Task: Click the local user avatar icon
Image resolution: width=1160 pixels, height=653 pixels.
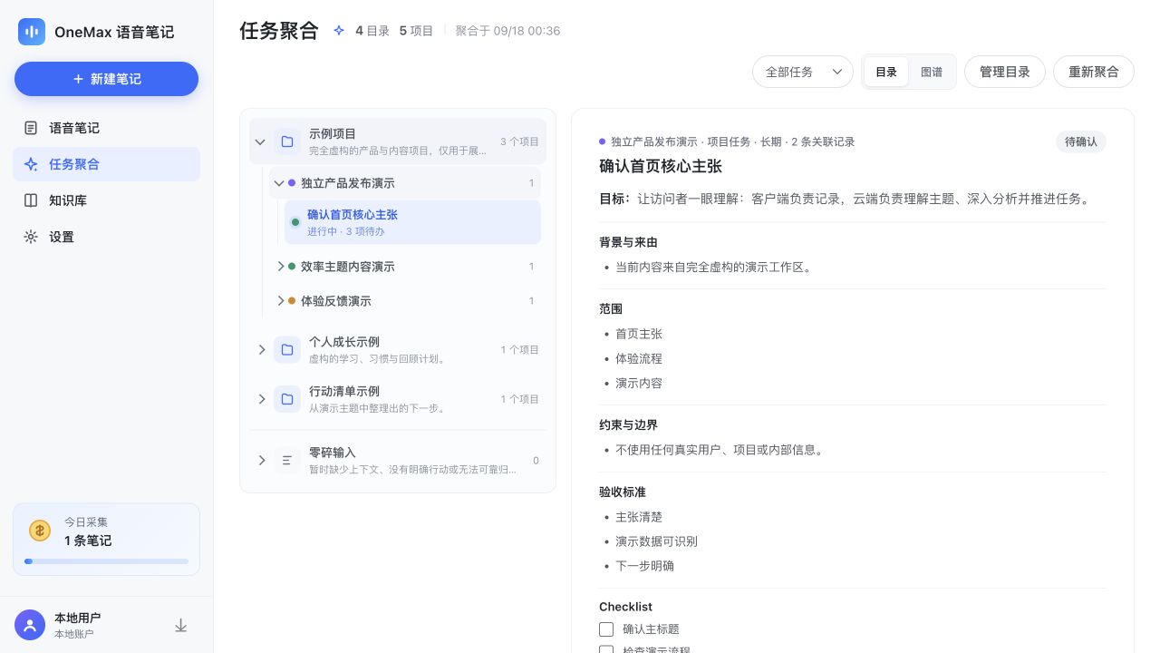Action: click(x=30, y=625)
